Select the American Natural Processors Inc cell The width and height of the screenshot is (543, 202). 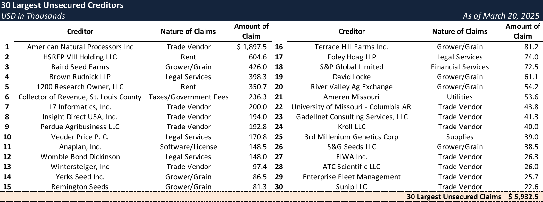(x=80, y=47)
